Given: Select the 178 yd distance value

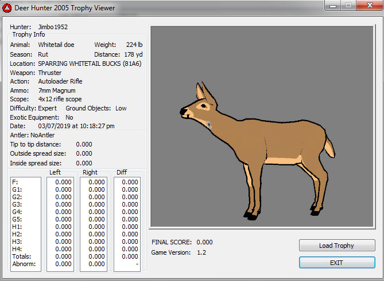Looking at the screenshot, I should (x=134, y=54).
